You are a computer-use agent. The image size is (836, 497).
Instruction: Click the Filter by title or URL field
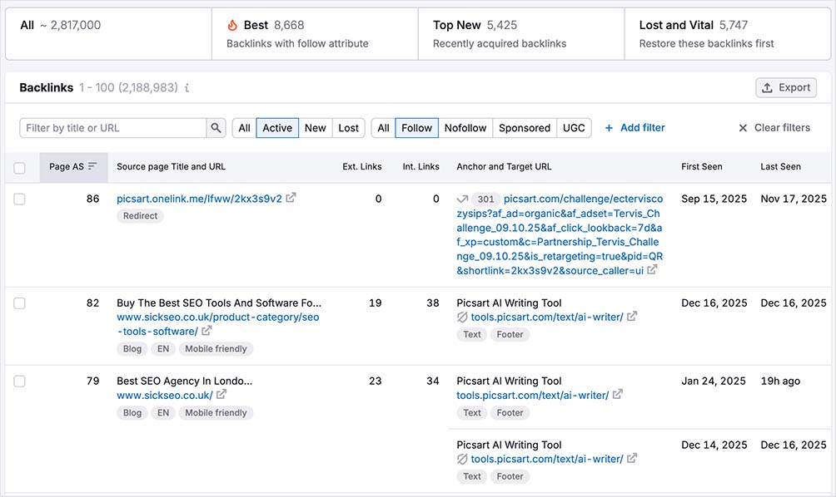113,128
